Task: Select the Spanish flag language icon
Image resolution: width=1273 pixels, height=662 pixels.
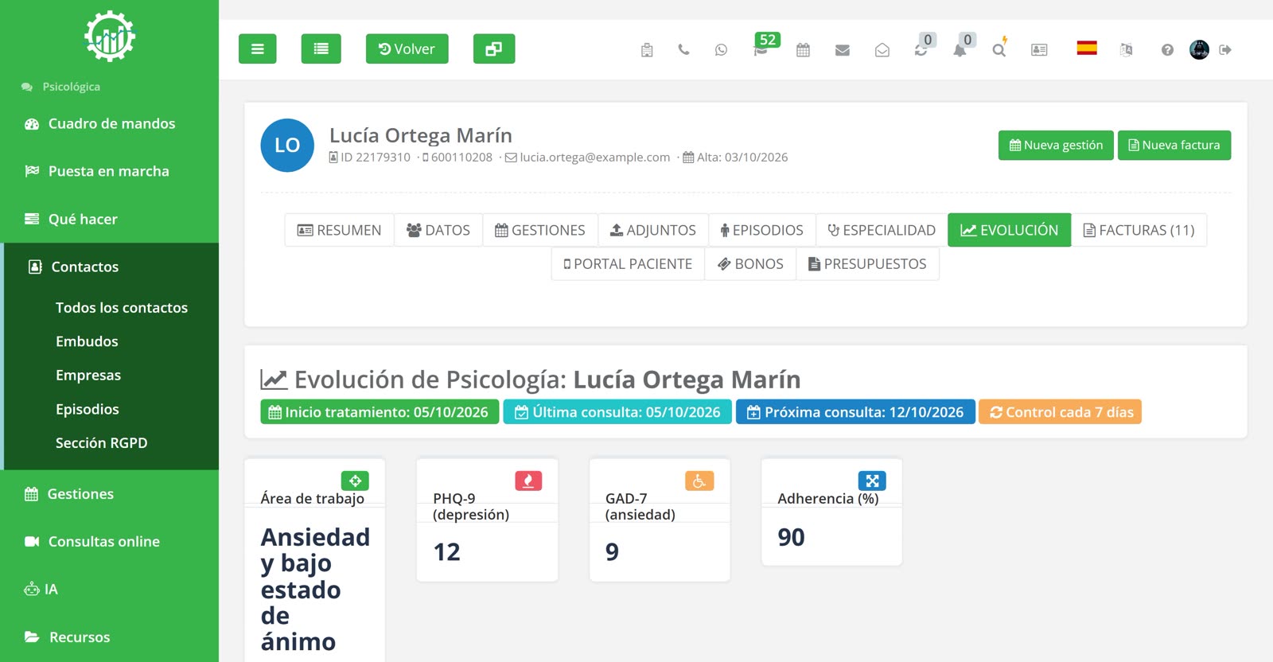Action: 1087,48
